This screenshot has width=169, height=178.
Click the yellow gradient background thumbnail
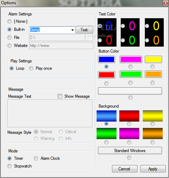(x=153, y=116)
